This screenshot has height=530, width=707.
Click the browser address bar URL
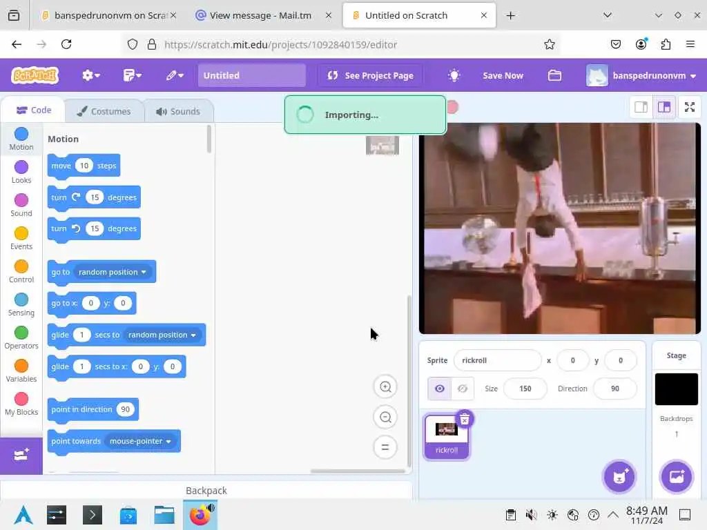click(280, 44)
